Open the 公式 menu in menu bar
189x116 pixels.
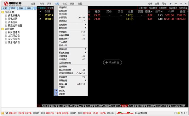pos(65,4)
